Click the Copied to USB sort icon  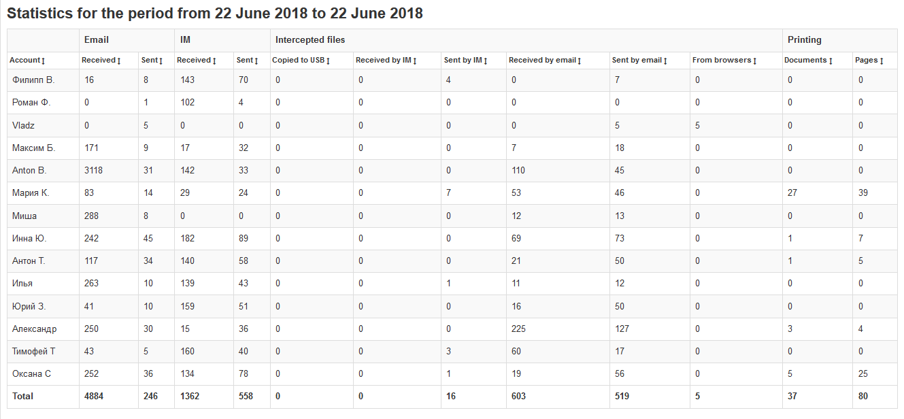[328, 61]
